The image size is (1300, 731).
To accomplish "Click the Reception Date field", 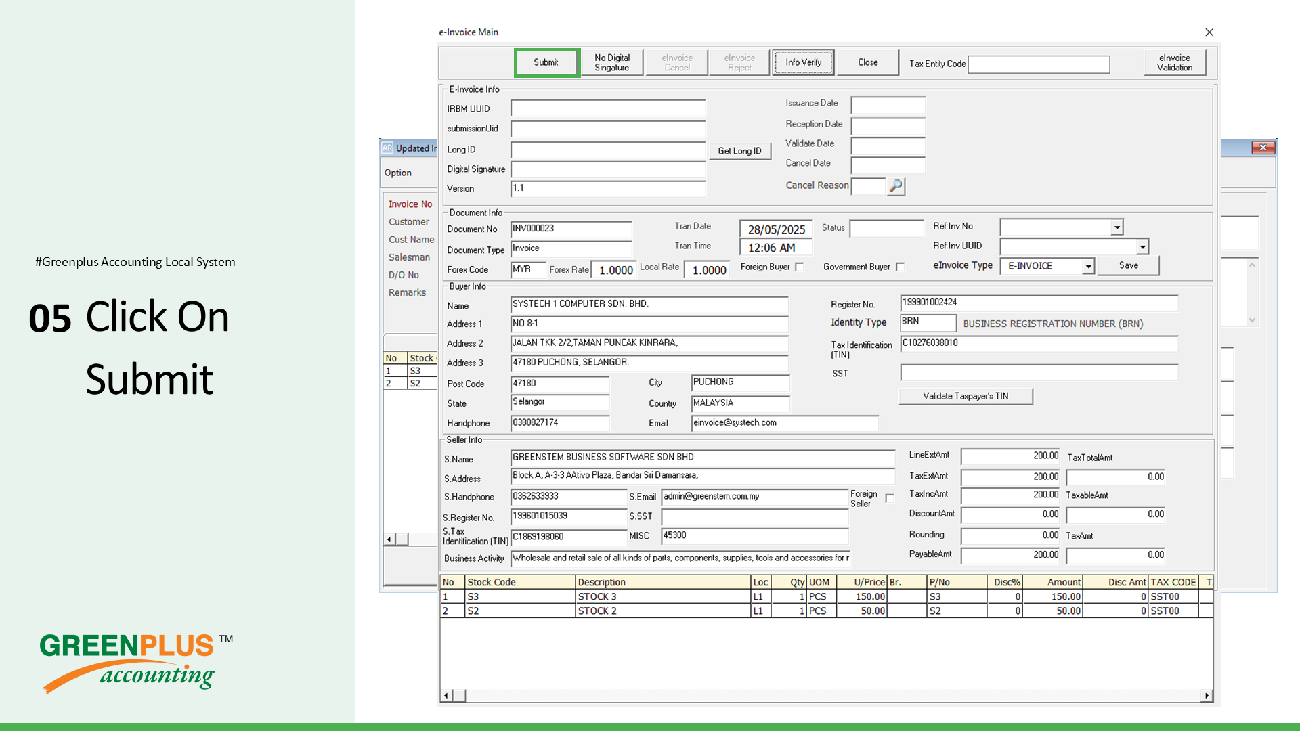I will tap(888, 126).
